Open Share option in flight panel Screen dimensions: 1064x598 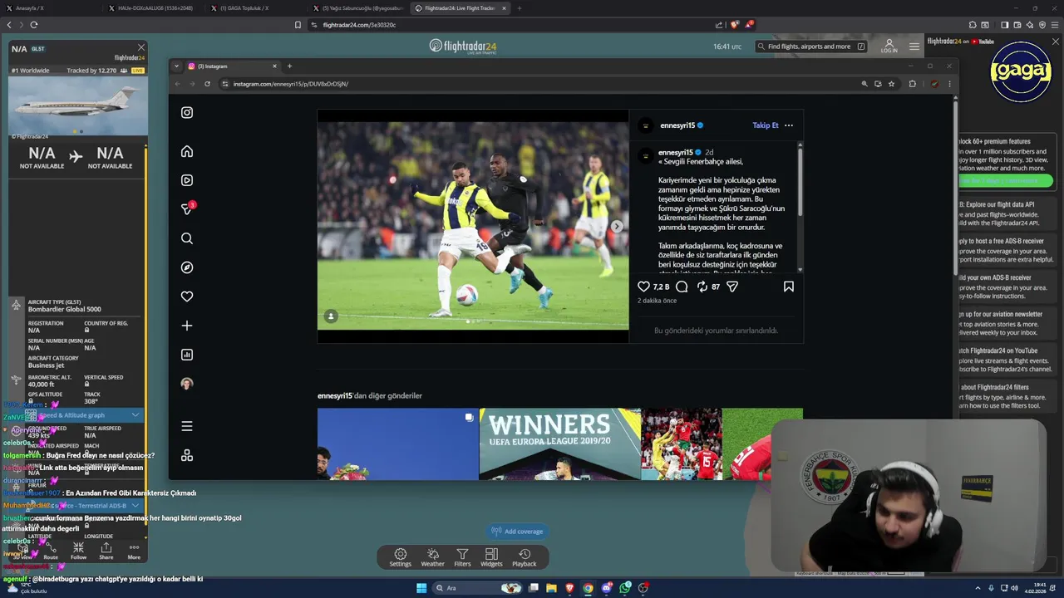coord(106,551)
